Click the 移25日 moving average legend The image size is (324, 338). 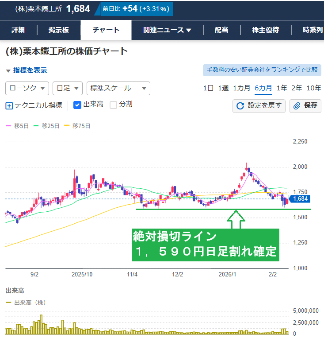(x=46, y=126)
